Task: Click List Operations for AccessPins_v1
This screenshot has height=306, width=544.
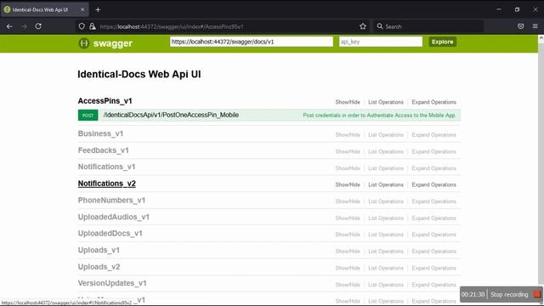Action: [x=386, y=102]
